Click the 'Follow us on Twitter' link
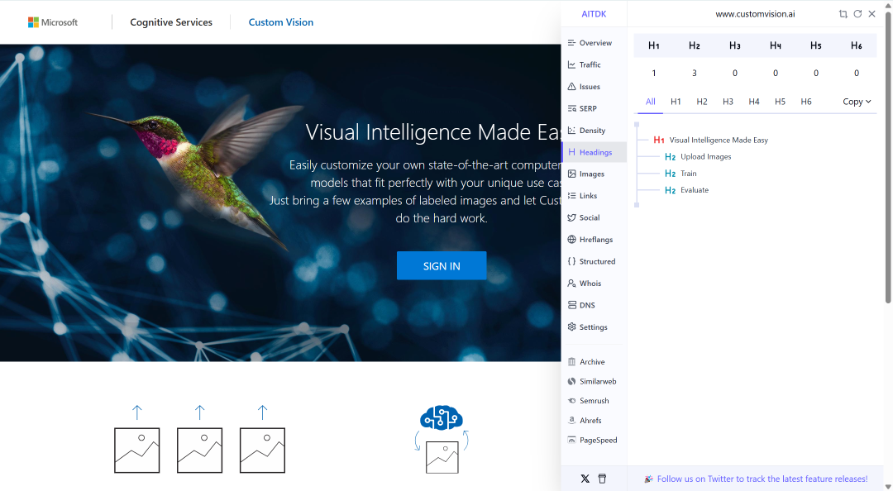893x491 pixels. coord(762,479)
